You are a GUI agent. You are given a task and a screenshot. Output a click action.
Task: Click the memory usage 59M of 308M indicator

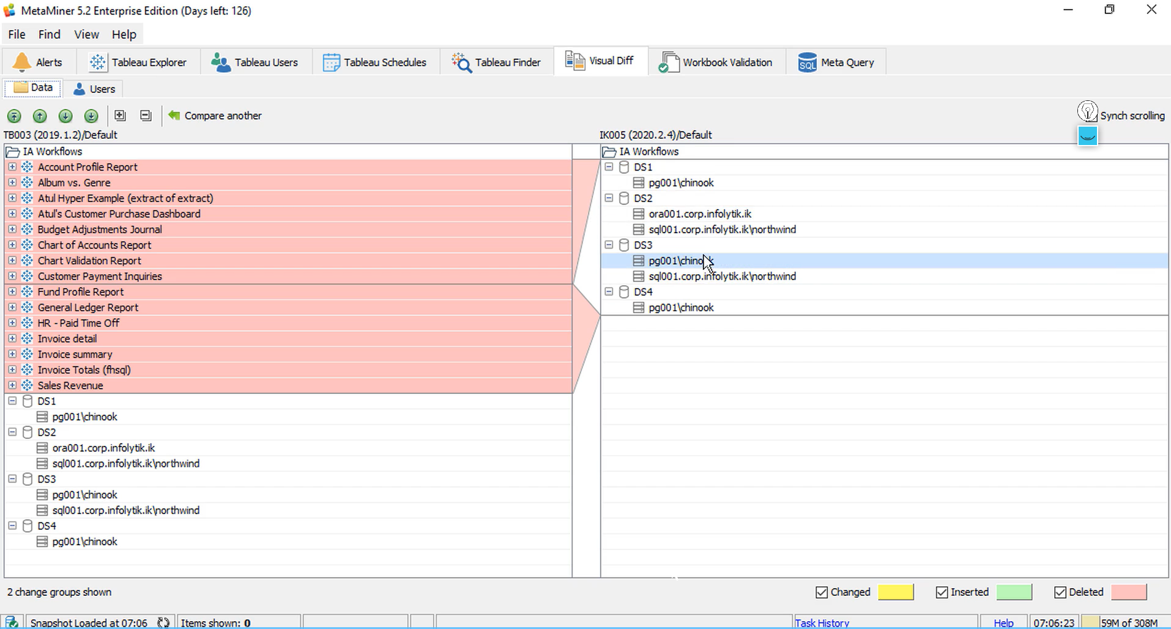click(1125, 623)
